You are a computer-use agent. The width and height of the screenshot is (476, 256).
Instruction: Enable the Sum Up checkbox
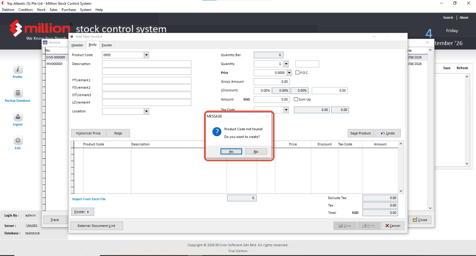(x=296, y=99)
